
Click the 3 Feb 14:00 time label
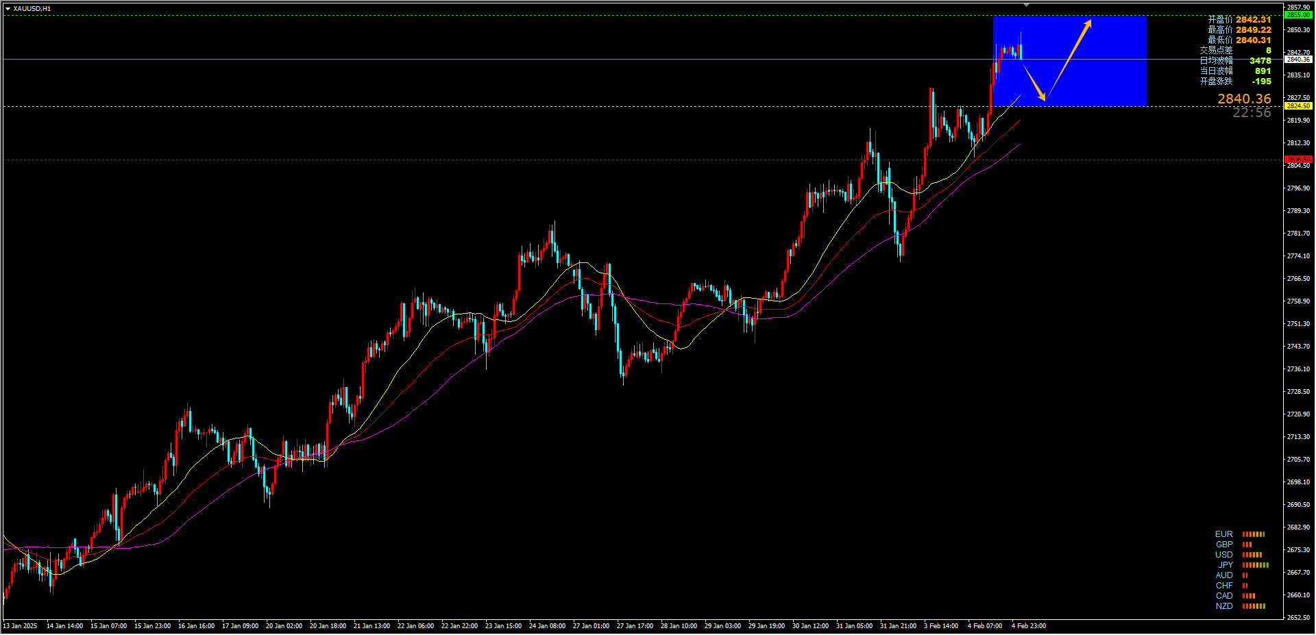pos(941,626)
